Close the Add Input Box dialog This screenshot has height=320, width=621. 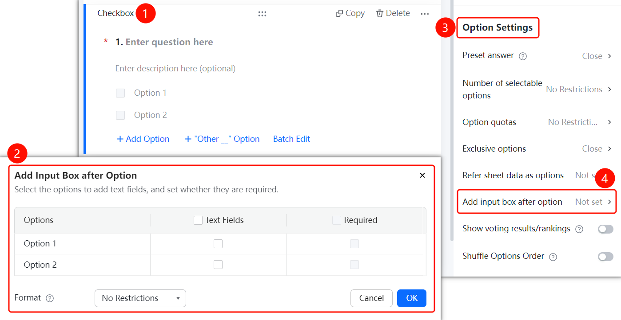pyautogui.click(x=422, y=176)
